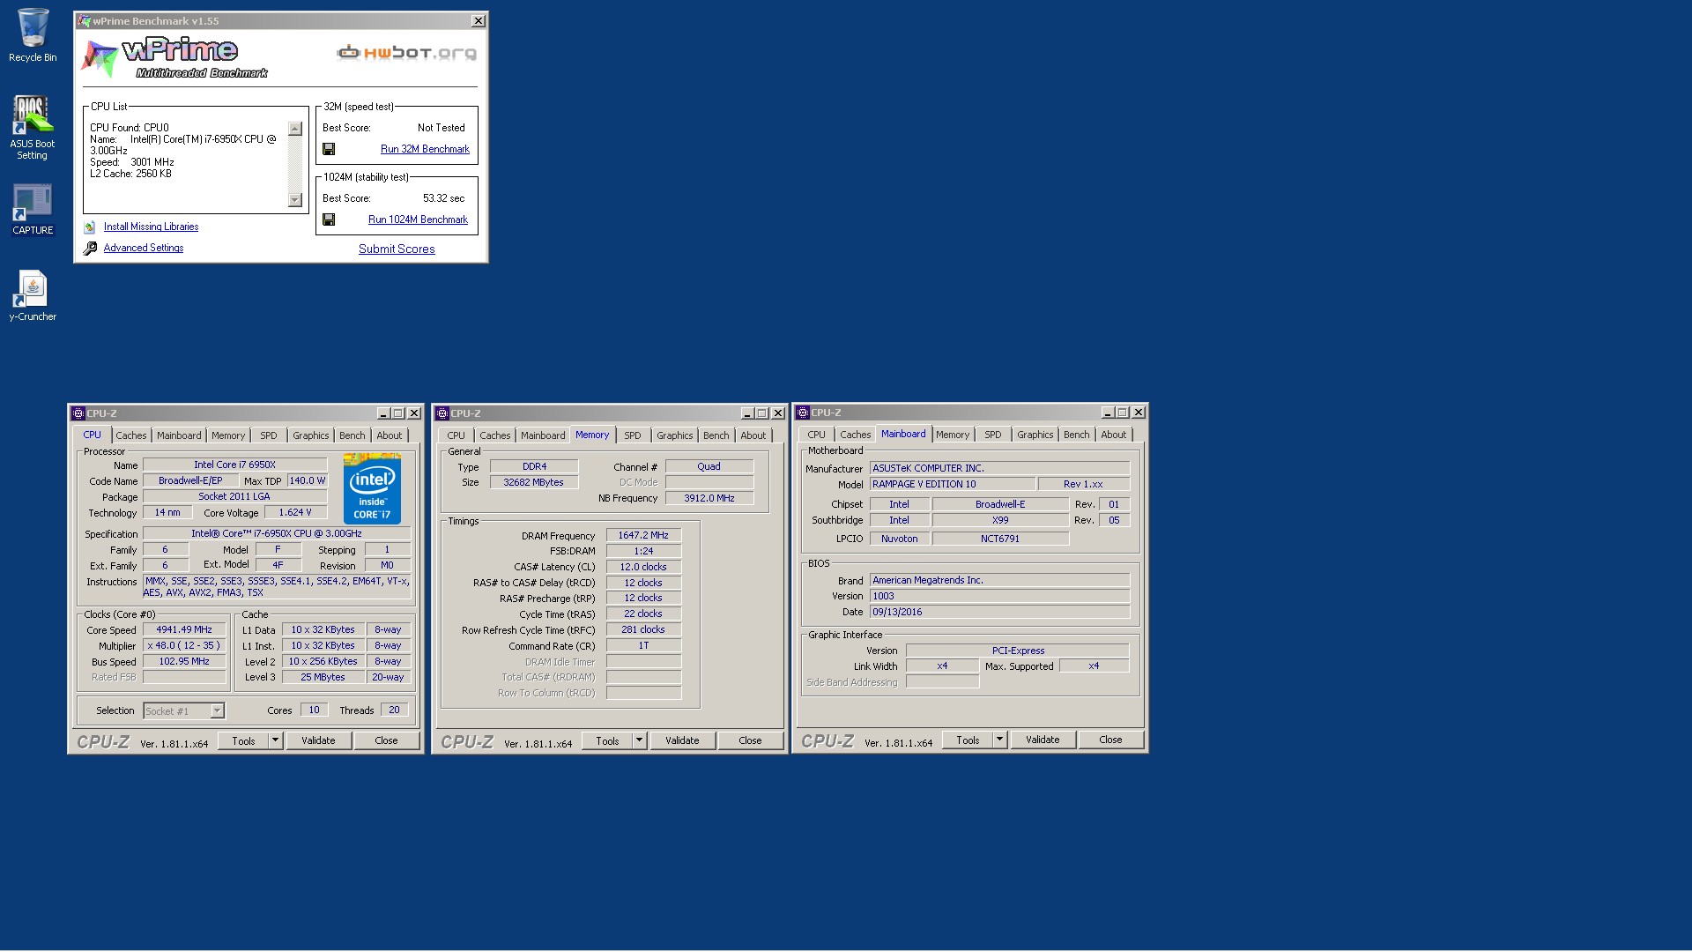Expand Tools dropdown arrow in CPU window

[276, 740]
